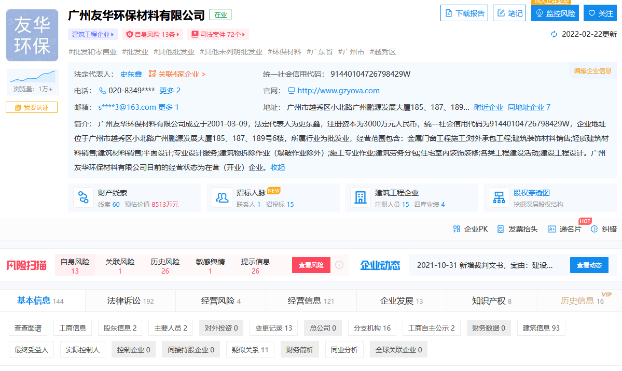
Task: Click the 纠错 error correction icon
Action: (x=595, y=229)
